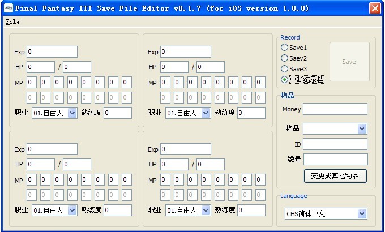Focus top-left character's first MP field
The width and height of the screenshot is (385, 232).
(x=32, y=82)
